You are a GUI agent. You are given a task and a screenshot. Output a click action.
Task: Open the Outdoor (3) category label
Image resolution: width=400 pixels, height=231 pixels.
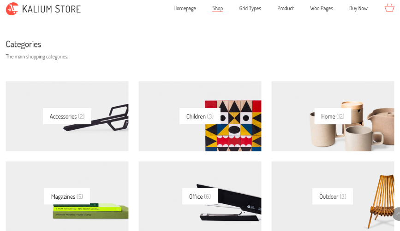click(333, 196)
